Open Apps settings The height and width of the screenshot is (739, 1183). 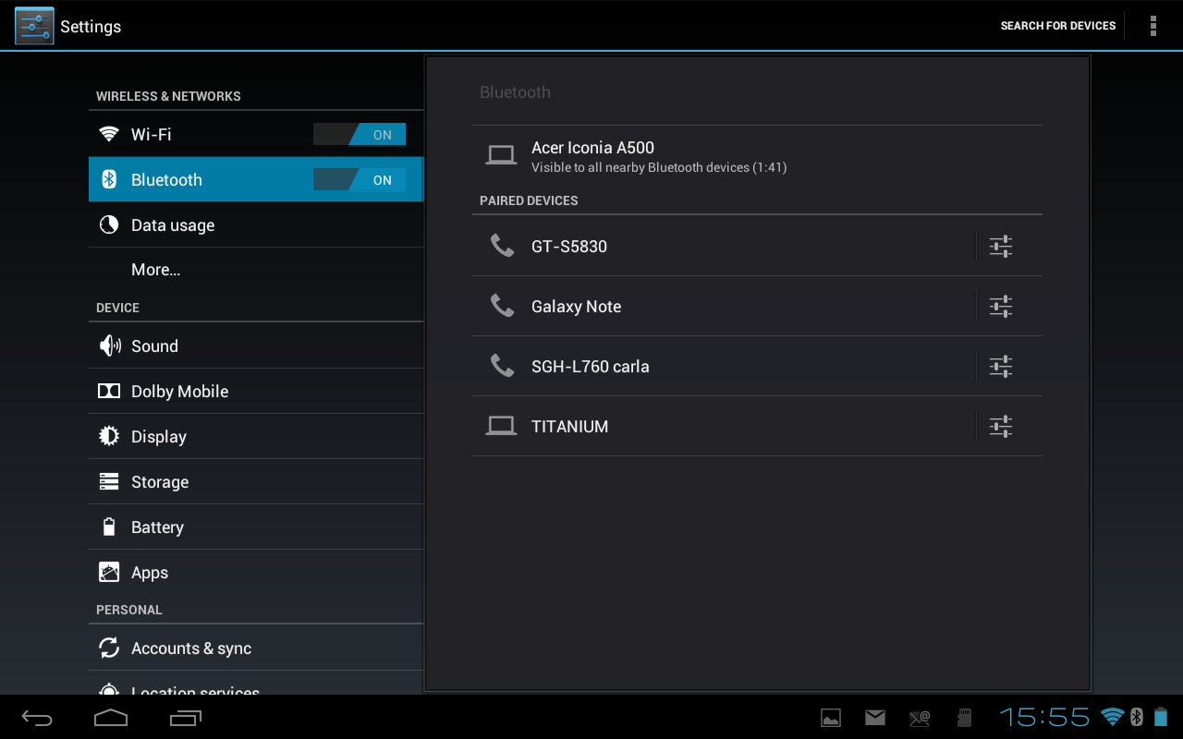pyautogui.click(x=256, y=572)
